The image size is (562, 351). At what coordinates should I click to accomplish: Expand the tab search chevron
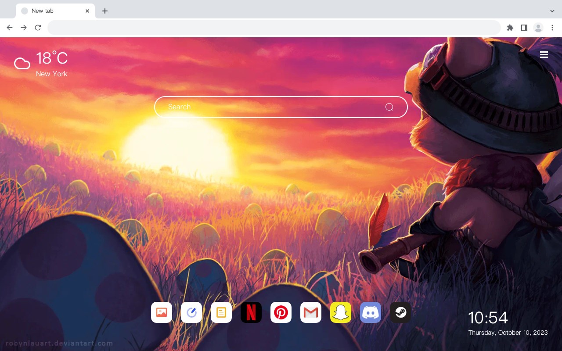click(552, 11)
